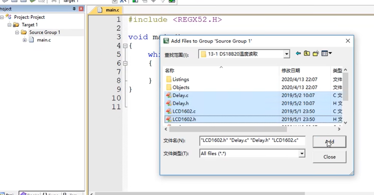Click LCD1602.c date 2019/5/1 23:50

pos(298,111)
